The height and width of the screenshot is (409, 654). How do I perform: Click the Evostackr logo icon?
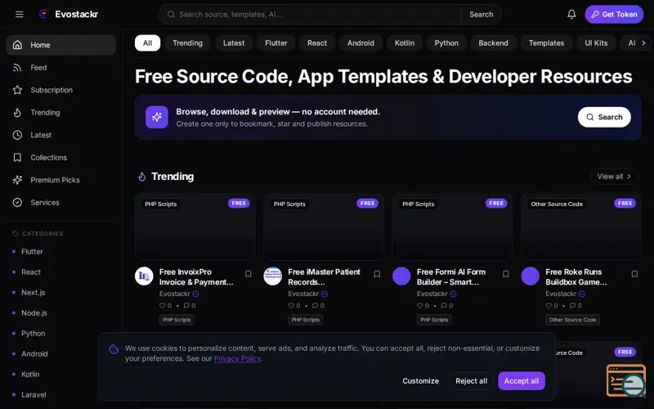pyautogui.click(x=43, y=14)
